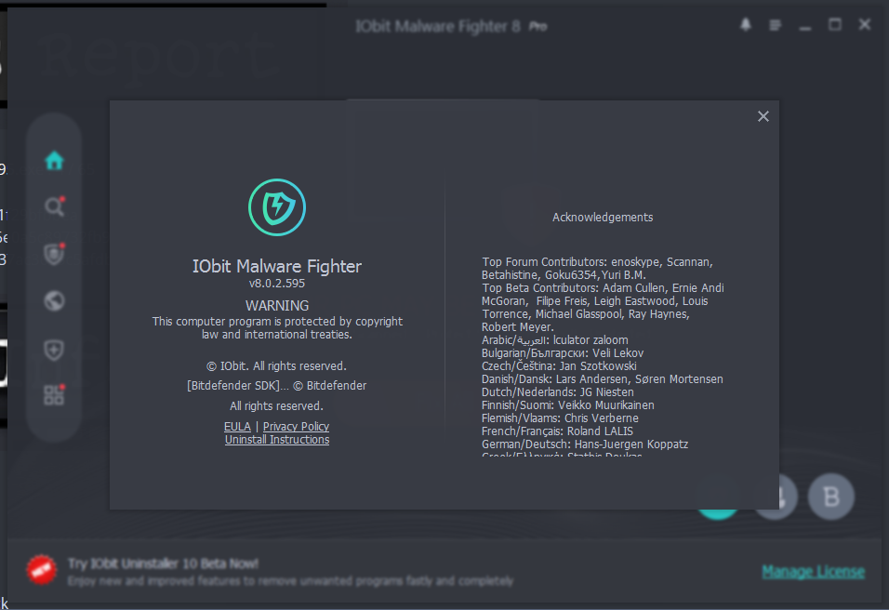The width and height of the screenshot is (889, 610).
Task: Open the Security Guard plus-shield icon
Action: [x=54, y=350]
